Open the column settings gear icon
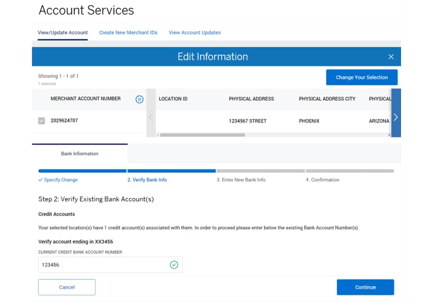 (139, 100)
